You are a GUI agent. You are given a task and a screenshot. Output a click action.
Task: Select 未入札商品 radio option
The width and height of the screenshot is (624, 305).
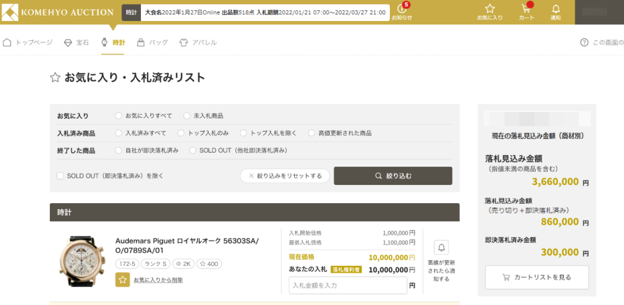[x=187, y=116]
